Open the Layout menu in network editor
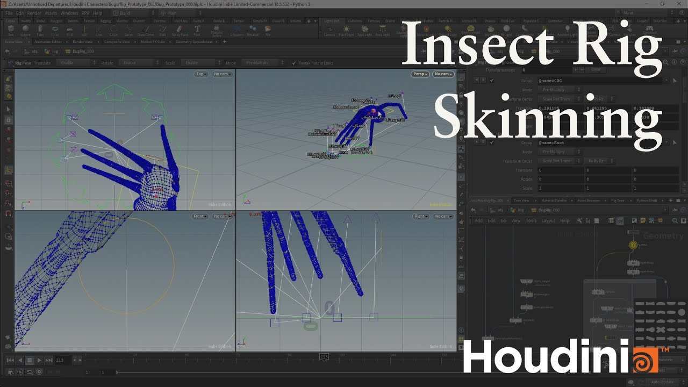This screenshot has width=688, height=387. 548,220
